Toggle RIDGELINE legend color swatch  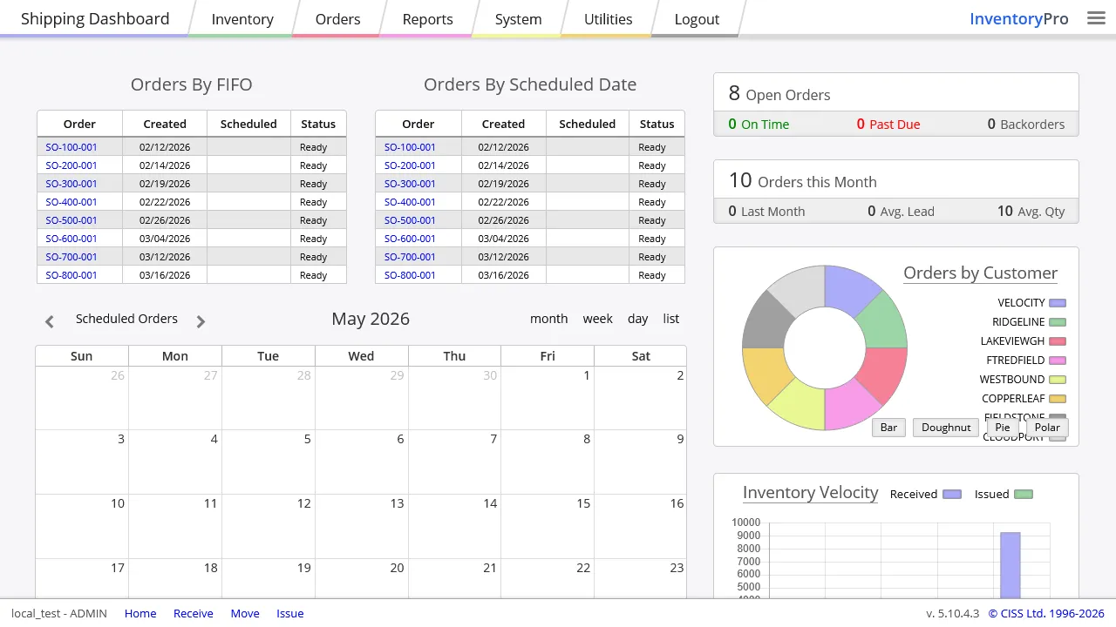pyautogui.click(x=1058, y=322)
